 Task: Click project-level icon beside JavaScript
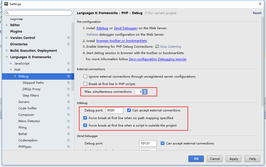point(68,64)
